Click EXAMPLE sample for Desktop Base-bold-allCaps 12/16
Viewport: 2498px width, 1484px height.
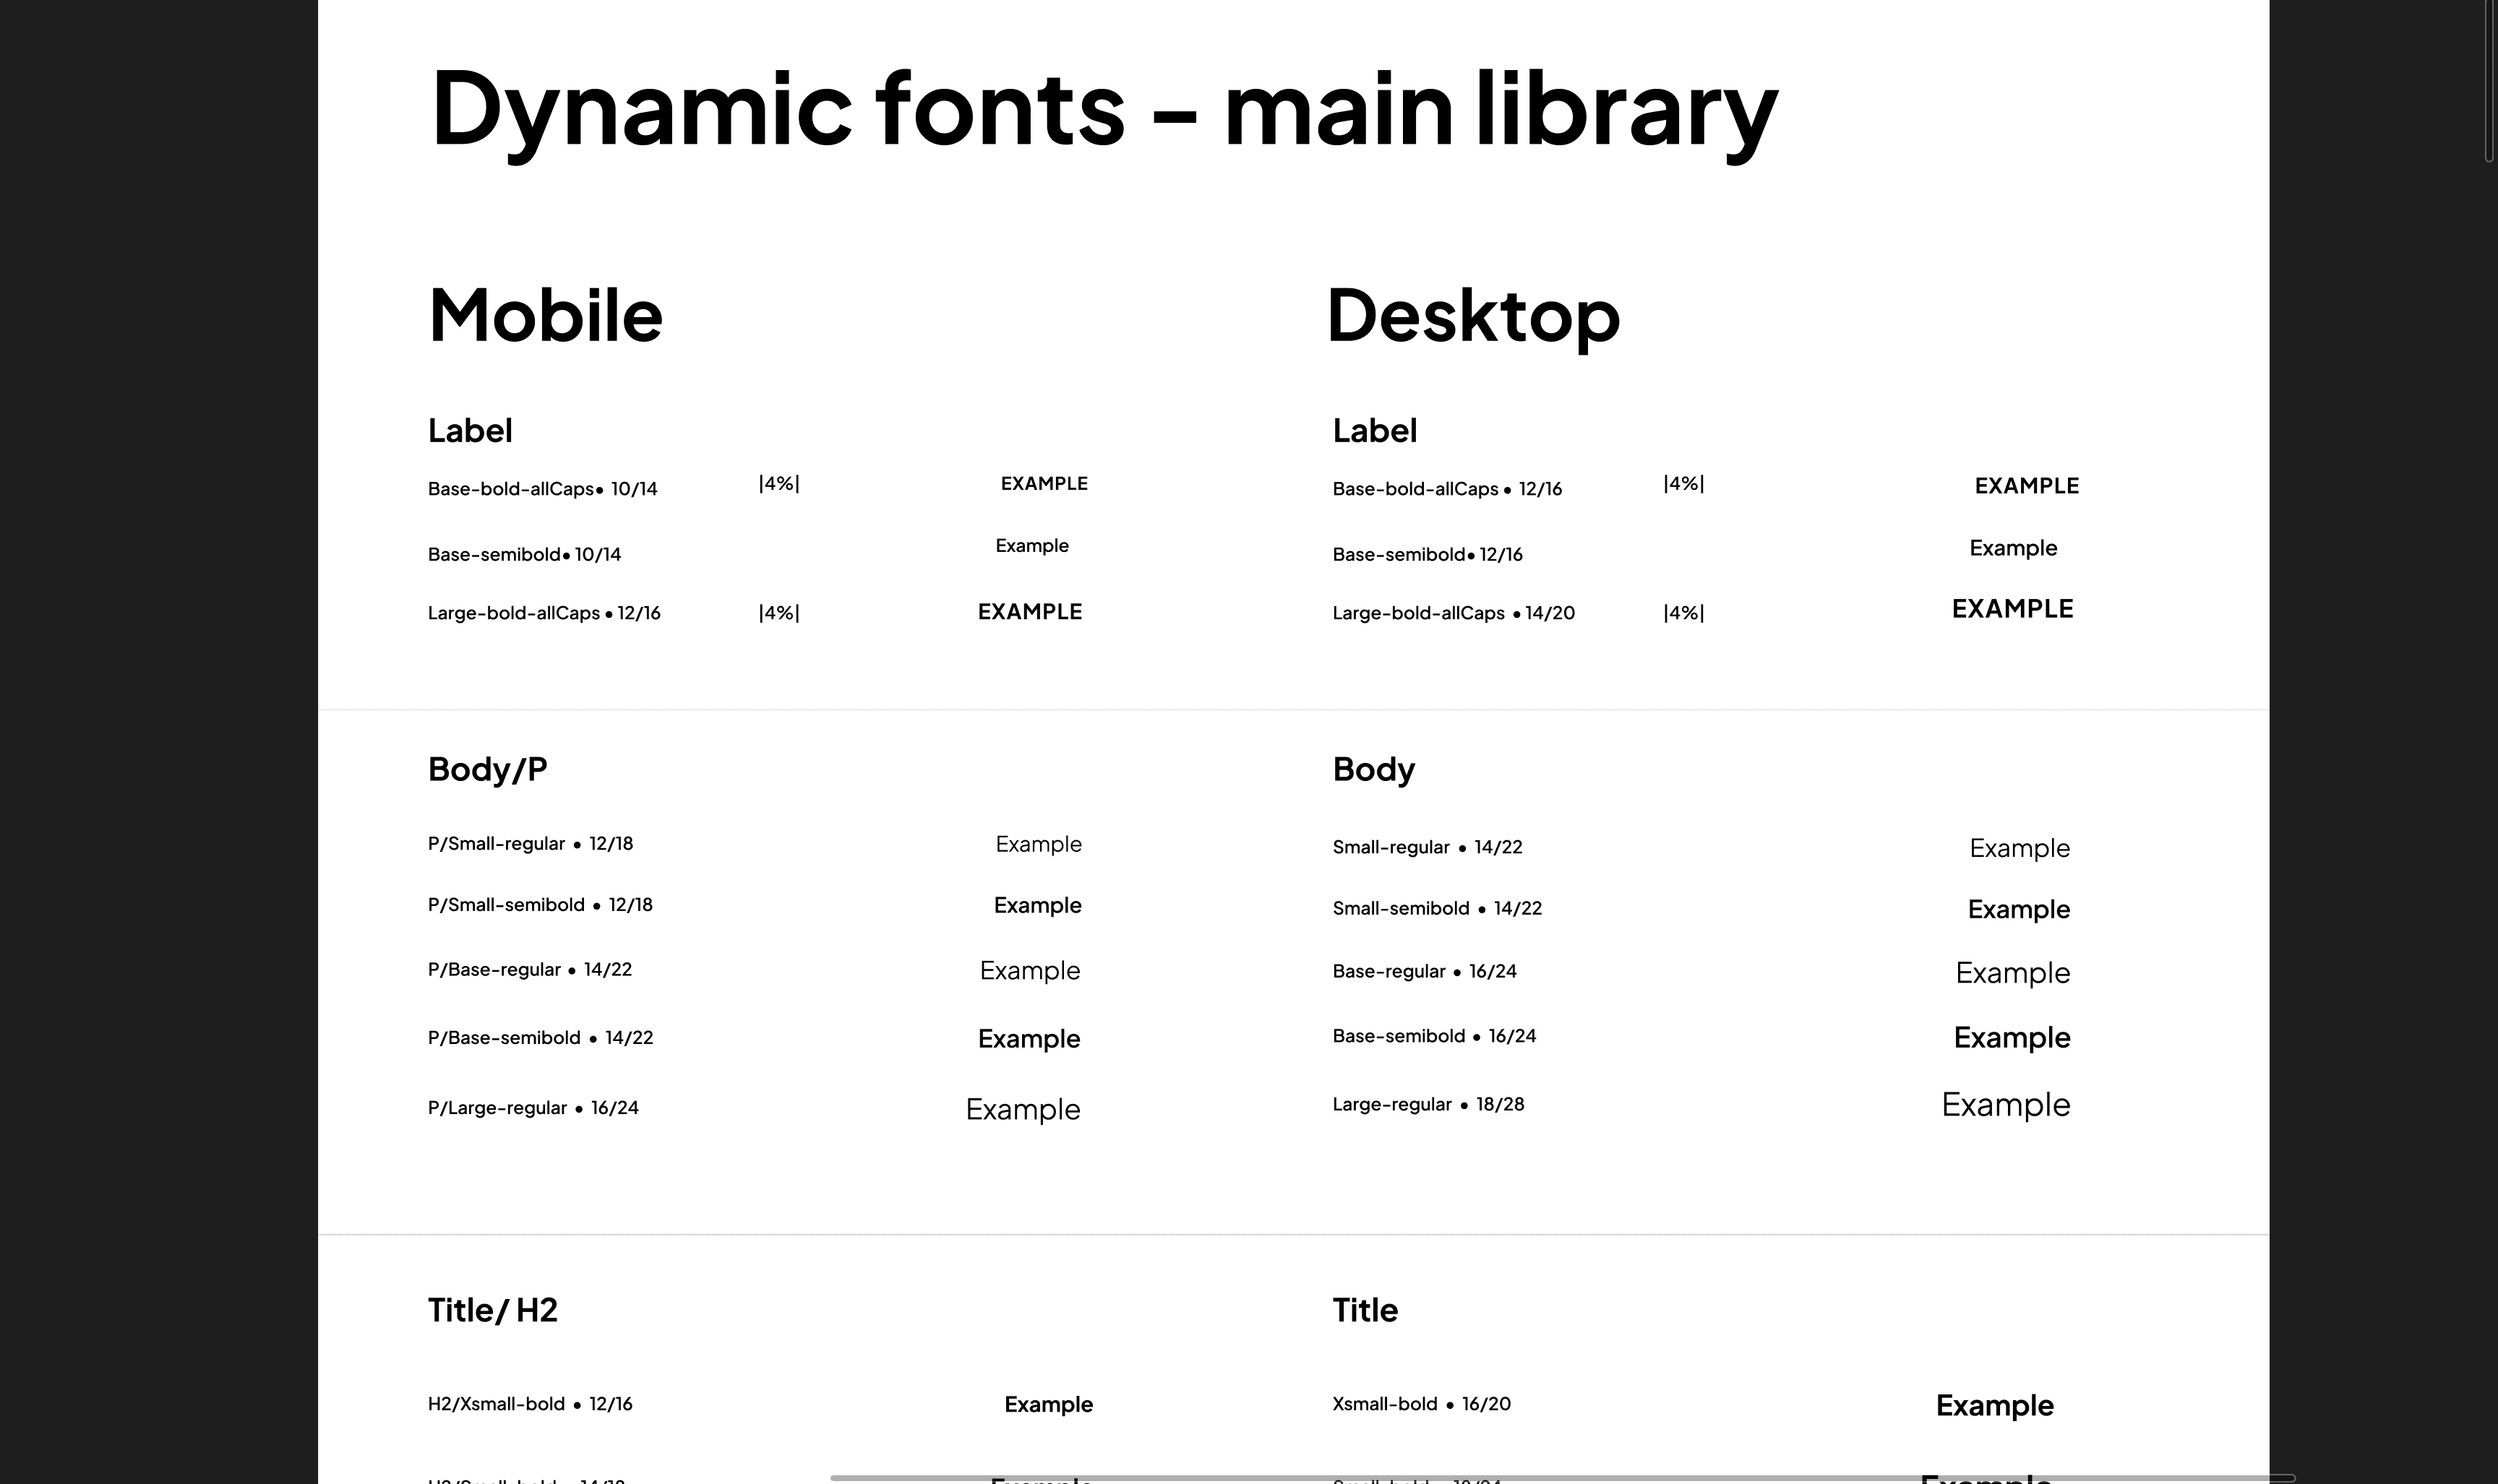pos(2026,486)
